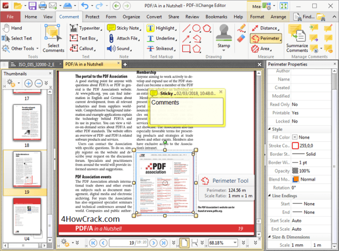339x251 pixels.
Task: Activate the Distance measure tool
Action: point(265,28)
